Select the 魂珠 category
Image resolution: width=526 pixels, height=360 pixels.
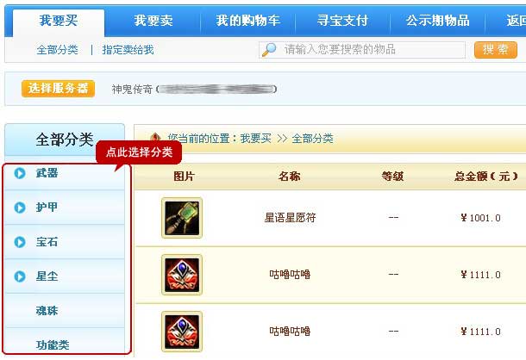click(47, 311)
